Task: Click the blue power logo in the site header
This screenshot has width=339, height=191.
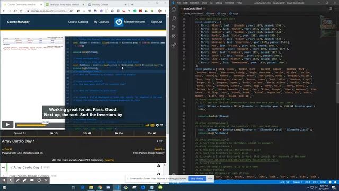Action: pyautogui.click(x=119, y=22)
